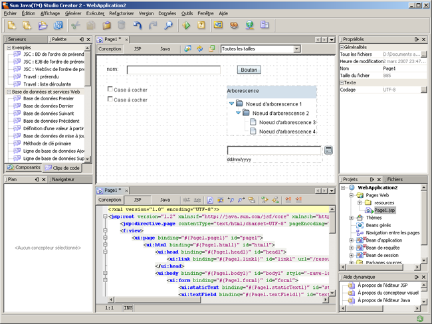Click the 'Bouton' button on design canvas
Image resolution: width=432 pixels, height=324 pixels.
pos(249,70)
